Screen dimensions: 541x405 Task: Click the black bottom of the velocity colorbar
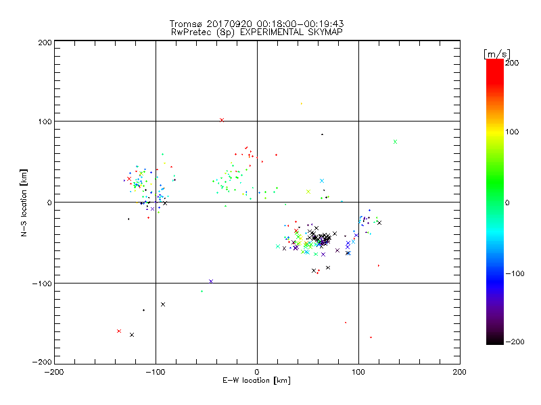[495, 341]
